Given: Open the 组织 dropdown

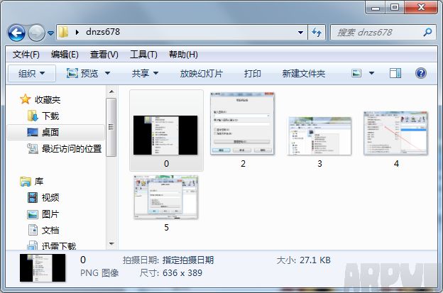Looking at the screenshot, I should [32, 73].
